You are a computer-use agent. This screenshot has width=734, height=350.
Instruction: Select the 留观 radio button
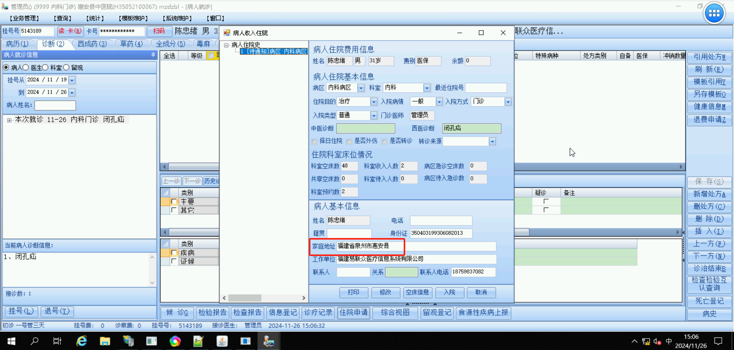pos(66,68)
